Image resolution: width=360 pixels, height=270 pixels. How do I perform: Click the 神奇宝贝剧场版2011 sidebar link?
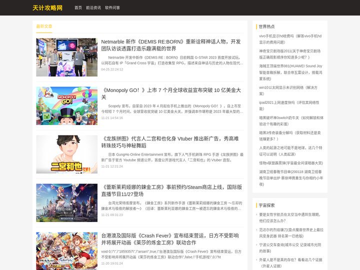click(289, 54)
